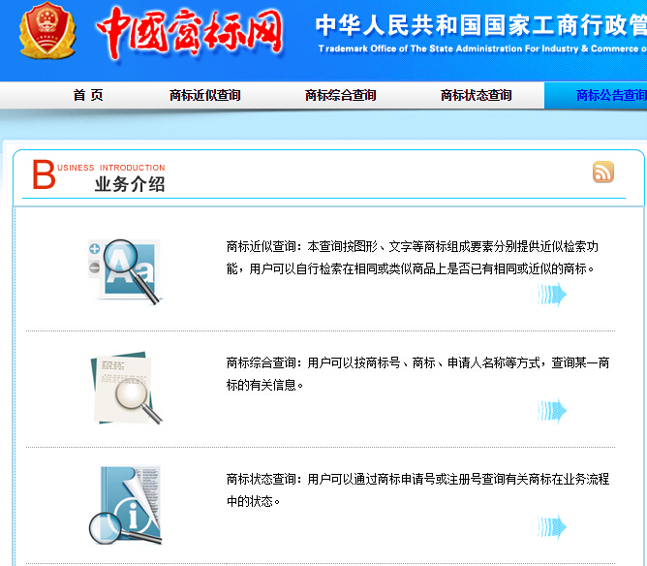
Task: Click the 业务介绍 section heading
Action: click(130, 184)
